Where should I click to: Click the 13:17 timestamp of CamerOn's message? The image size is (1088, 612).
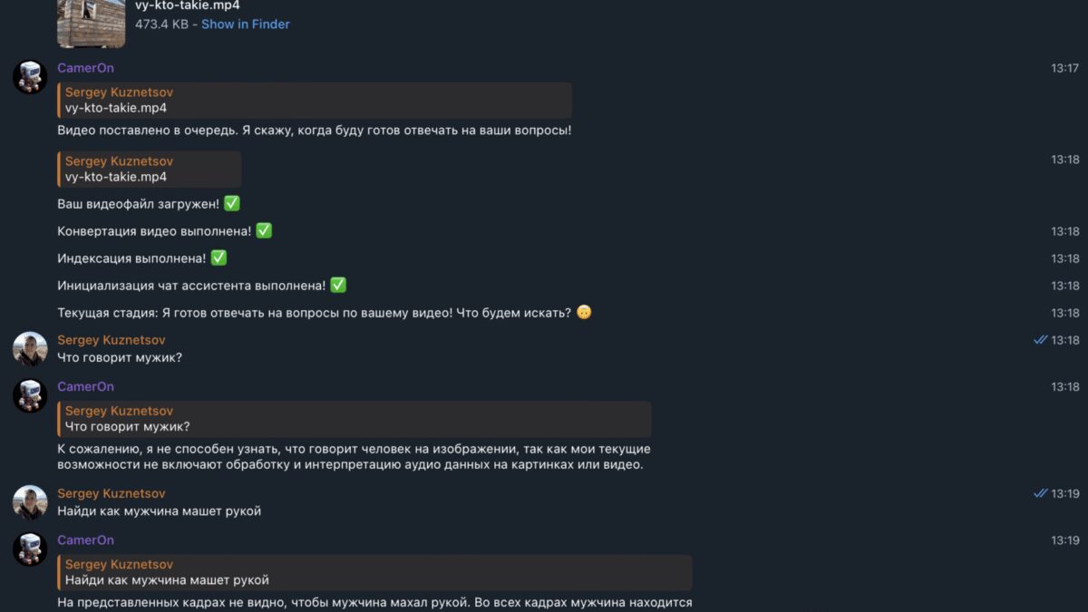pos(1064,68)
